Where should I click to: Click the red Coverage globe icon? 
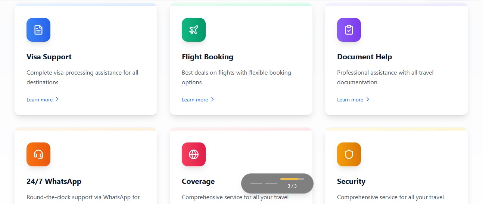pyautogui.click(x=194, y=154)
